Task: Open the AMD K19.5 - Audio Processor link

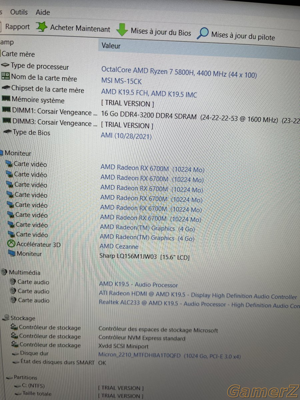Action: 138,285
